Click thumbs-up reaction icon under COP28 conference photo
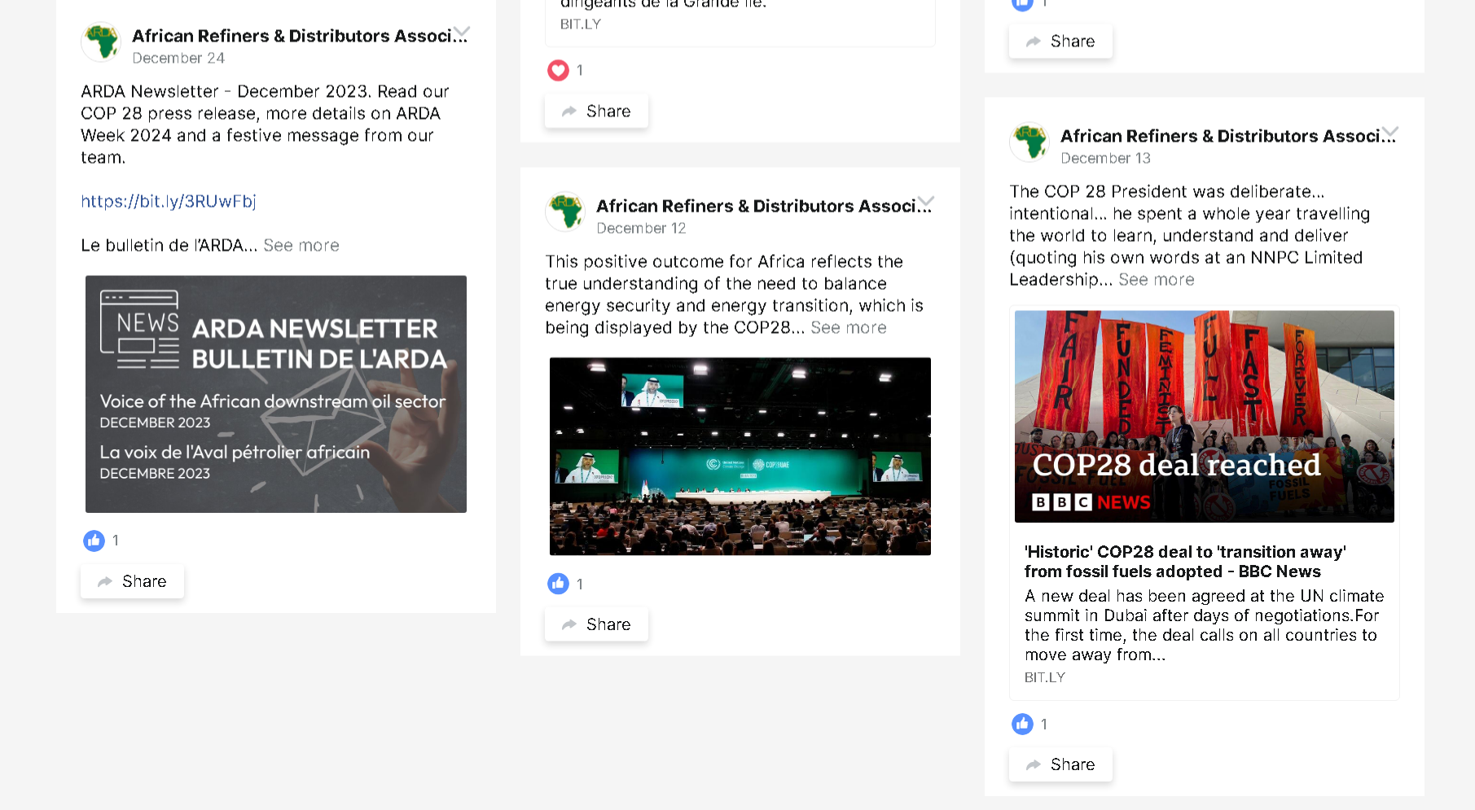Screen dimensions: 1475x810 (558, 584)
